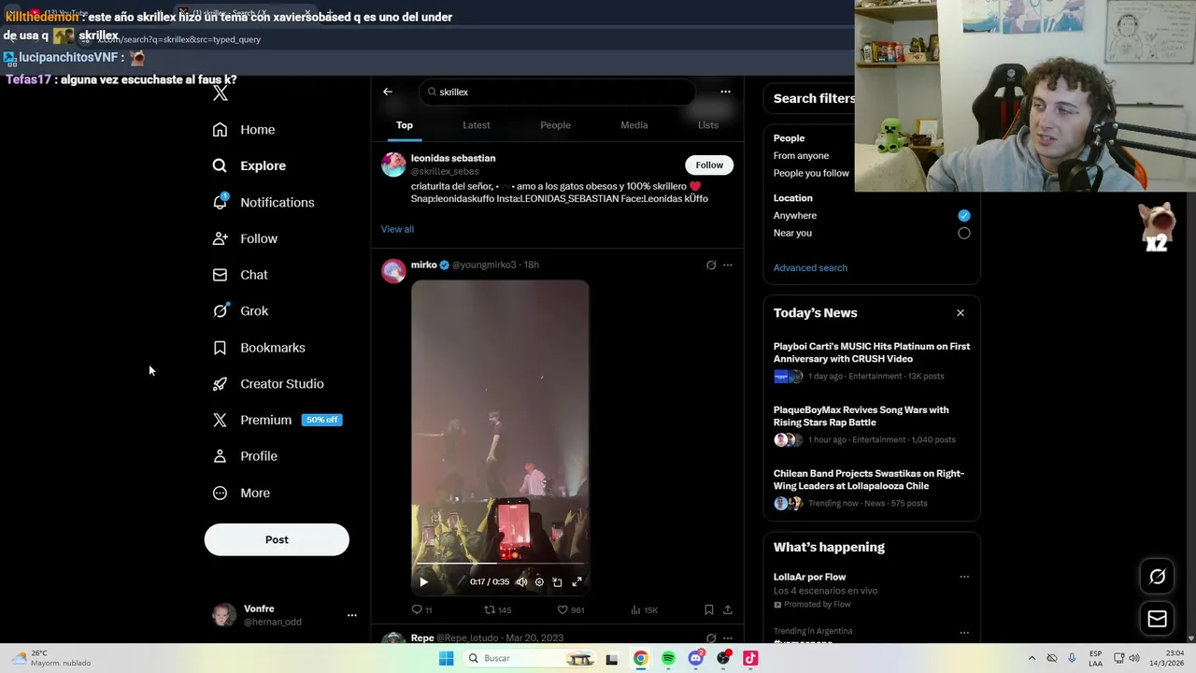Click the skrillex search field
The height and width of the screenshot is (673, 1196).
click(x=557, y=92)
